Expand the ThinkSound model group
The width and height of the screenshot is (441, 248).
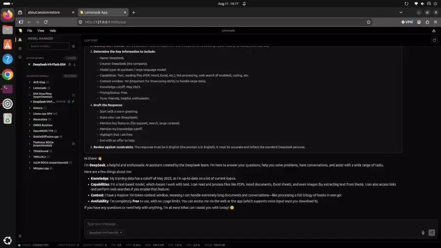(x=29, y=151)
